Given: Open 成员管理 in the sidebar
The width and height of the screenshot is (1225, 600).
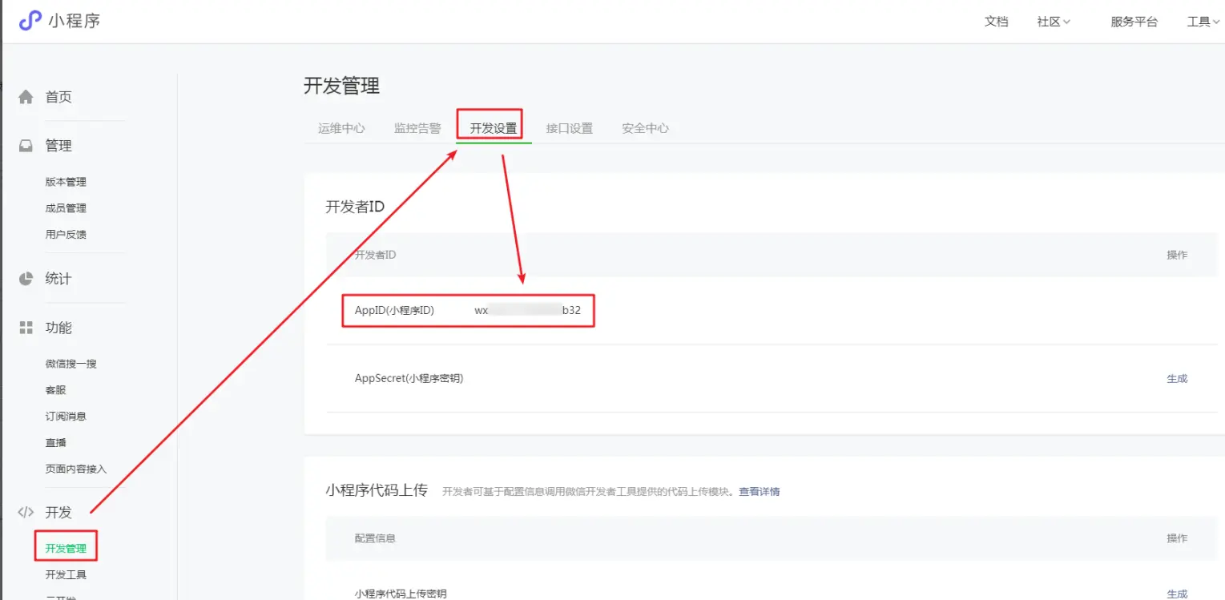Looking at the screenshot, I should coord(66,208).
